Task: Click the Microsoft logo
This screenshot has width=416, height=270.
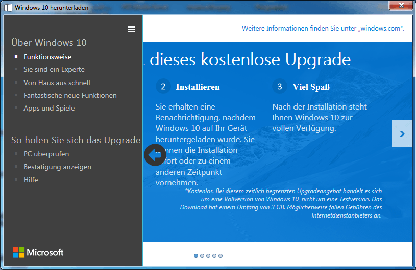Action: click(38, 252)
